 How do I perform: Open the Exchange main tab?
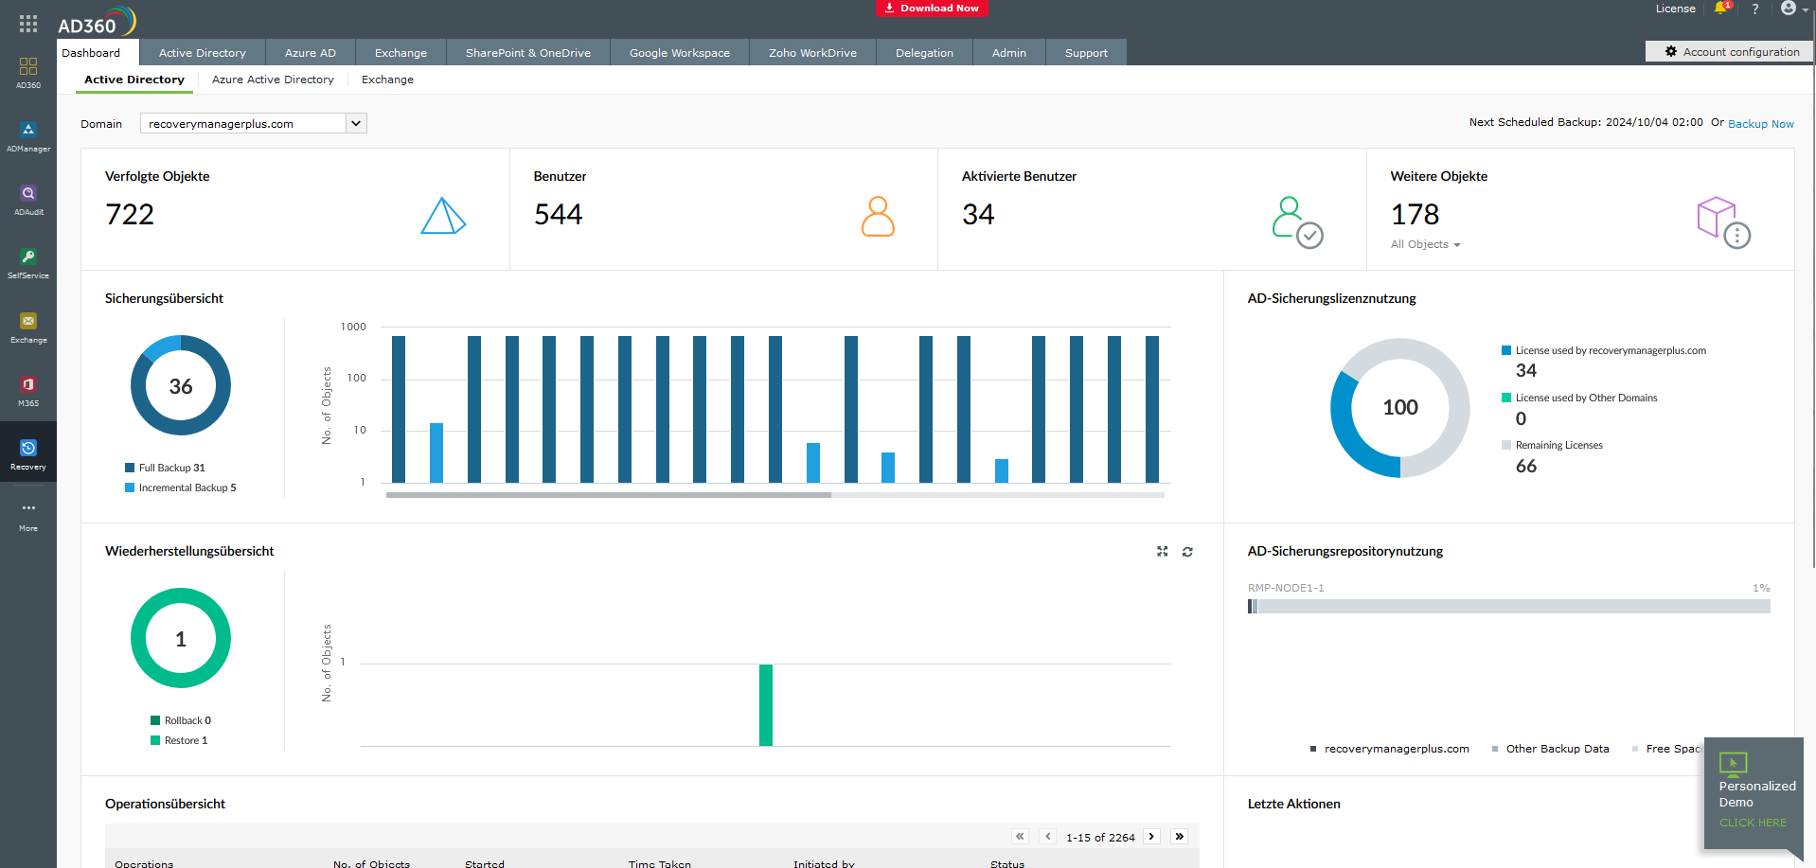401,52
